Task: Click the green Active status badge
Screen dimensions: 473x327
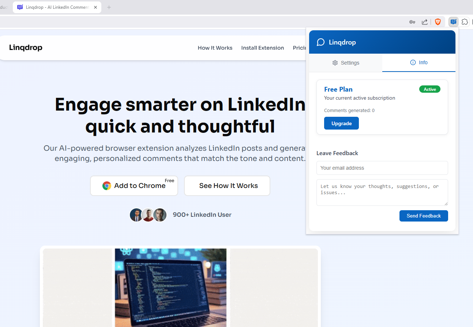Action: [x=430, y=89]
